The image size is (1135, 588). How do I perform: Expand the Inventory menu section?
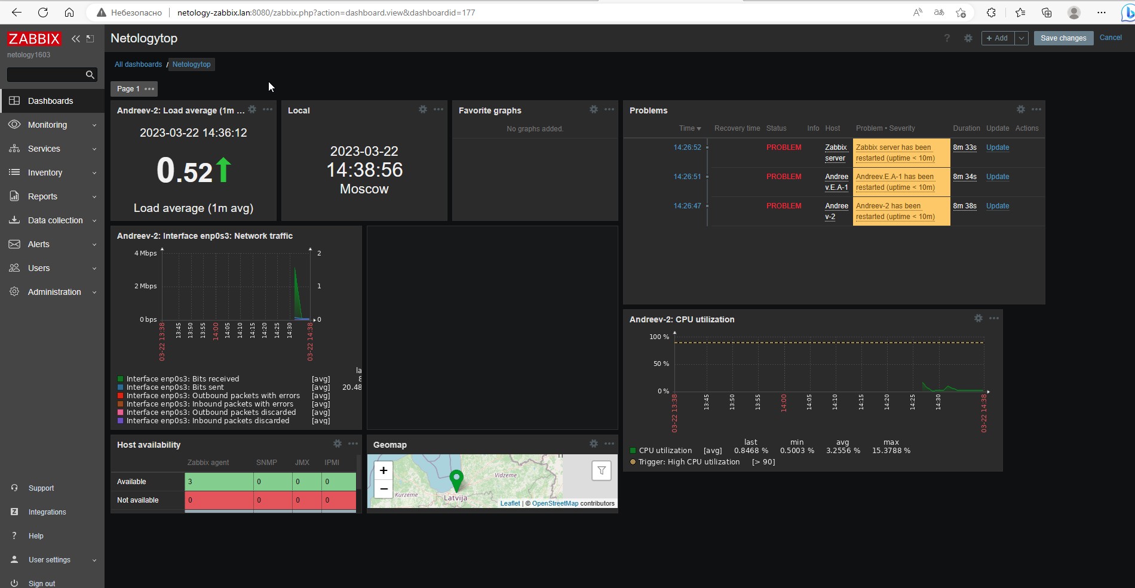[x=53, y=173]
